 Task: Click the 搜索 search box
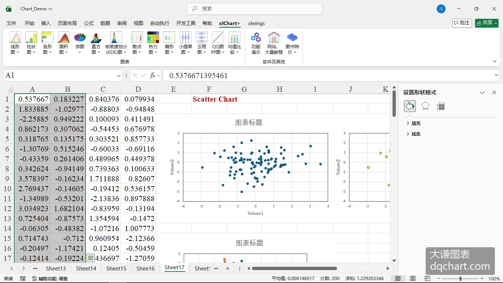(254, 8)
